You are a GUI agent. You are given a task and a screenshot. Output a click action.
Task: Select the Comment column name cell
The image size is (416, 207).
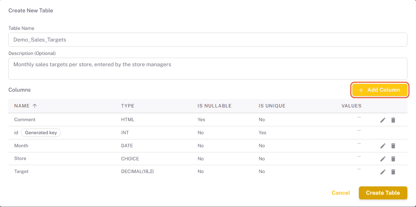tap(25, 119)
